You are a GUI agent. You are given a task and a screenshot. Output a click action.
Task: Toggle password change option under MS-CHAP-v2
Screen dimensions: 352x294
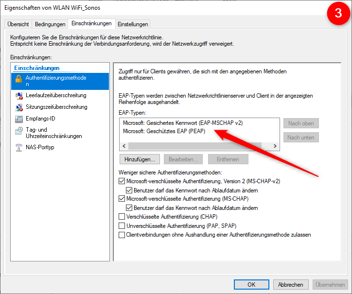tap(129, 190)
